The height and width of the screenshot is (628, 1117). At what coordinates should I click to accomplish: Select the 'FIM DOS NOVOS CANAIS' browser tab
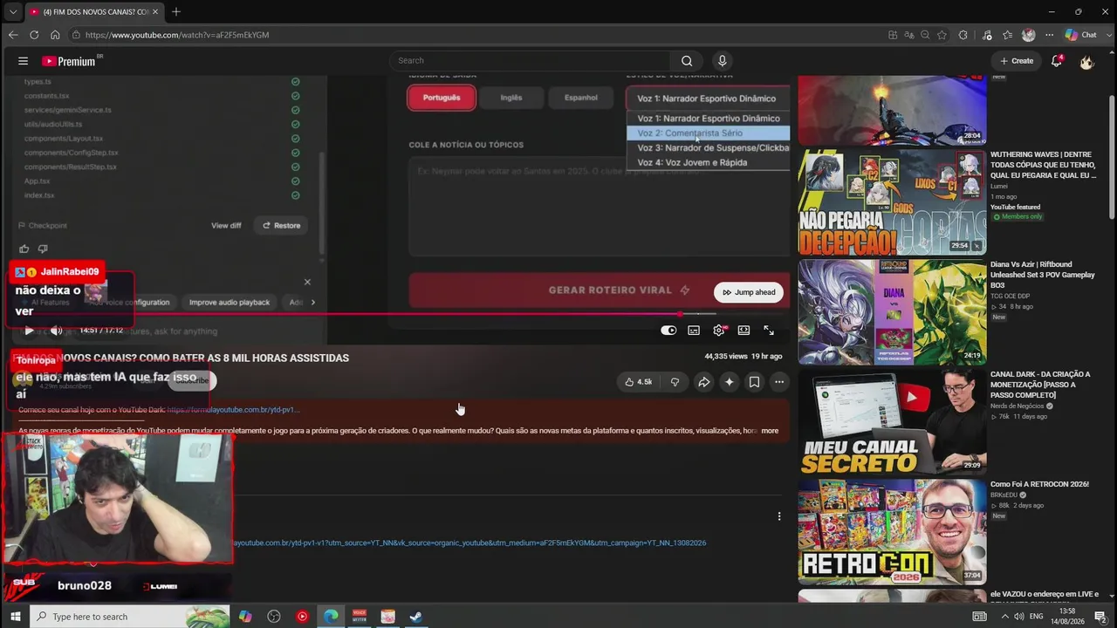tap(93, 12)
